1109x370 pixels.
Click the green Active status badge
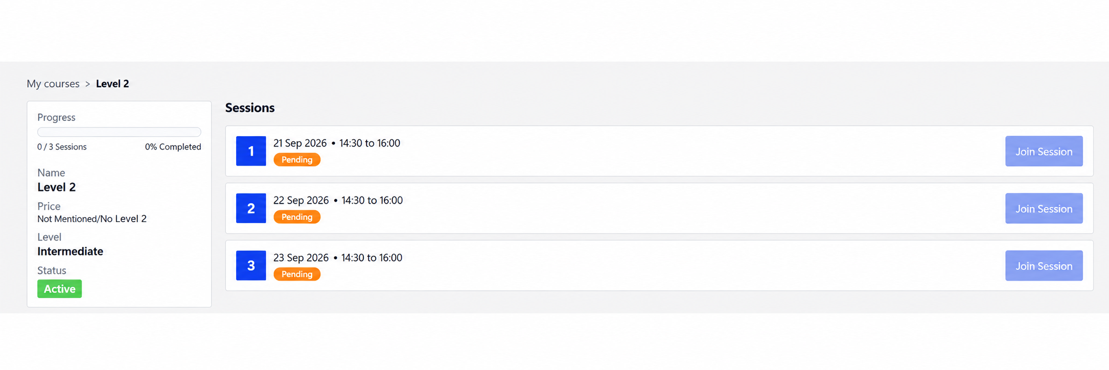pos(59,289)
